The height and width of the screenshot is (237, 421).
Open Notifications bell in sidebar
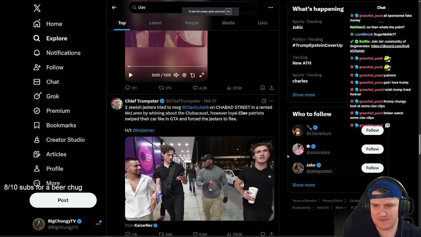pos(57,53)
